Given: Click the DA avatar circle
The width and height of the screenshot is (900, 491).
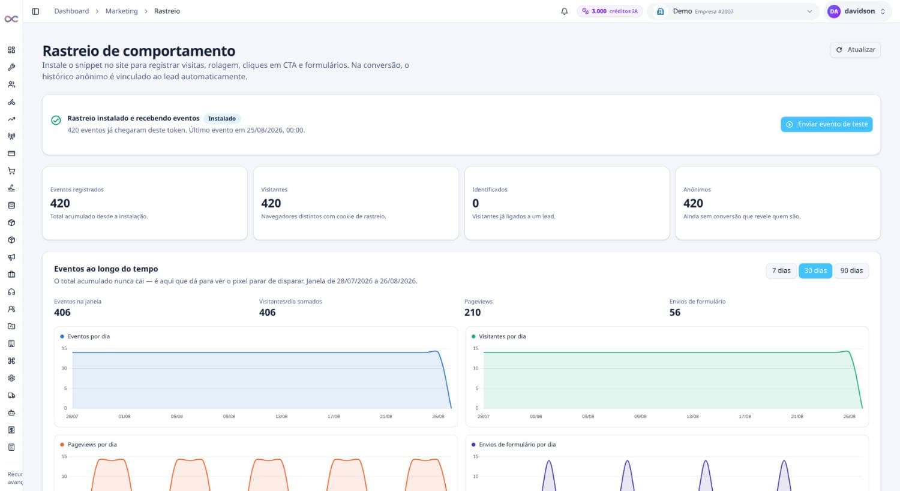Looking at the screenshot, I should pyautogui.click(x=834, y=11).
